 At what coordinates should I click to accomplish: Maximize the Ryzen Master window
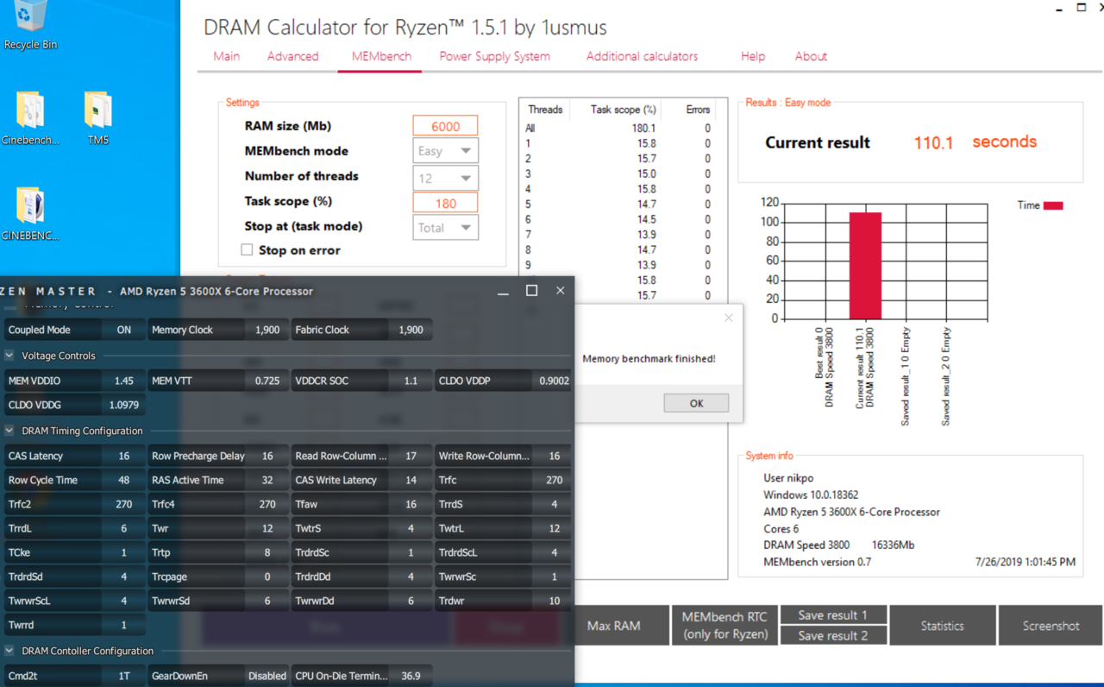(x=531, y=291)
